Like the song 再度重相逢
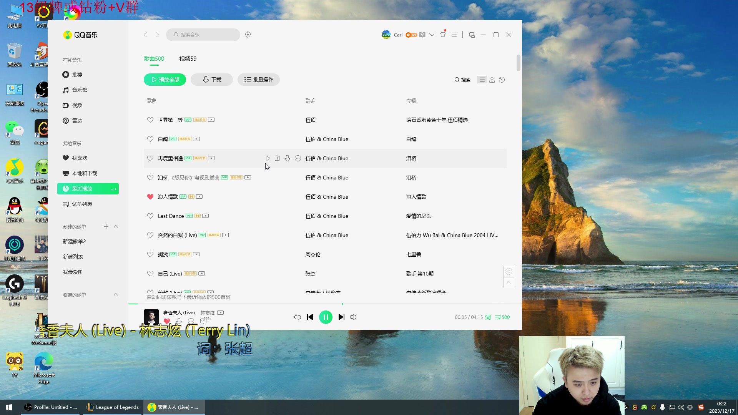 pyautogui.click(x=150, y=158)
